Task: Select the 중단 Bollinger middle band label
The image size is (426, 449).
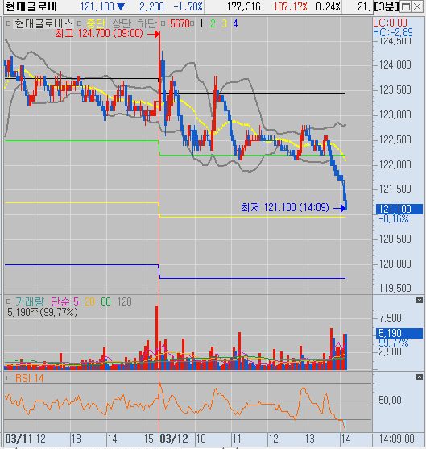Action: tap(96, 23)
